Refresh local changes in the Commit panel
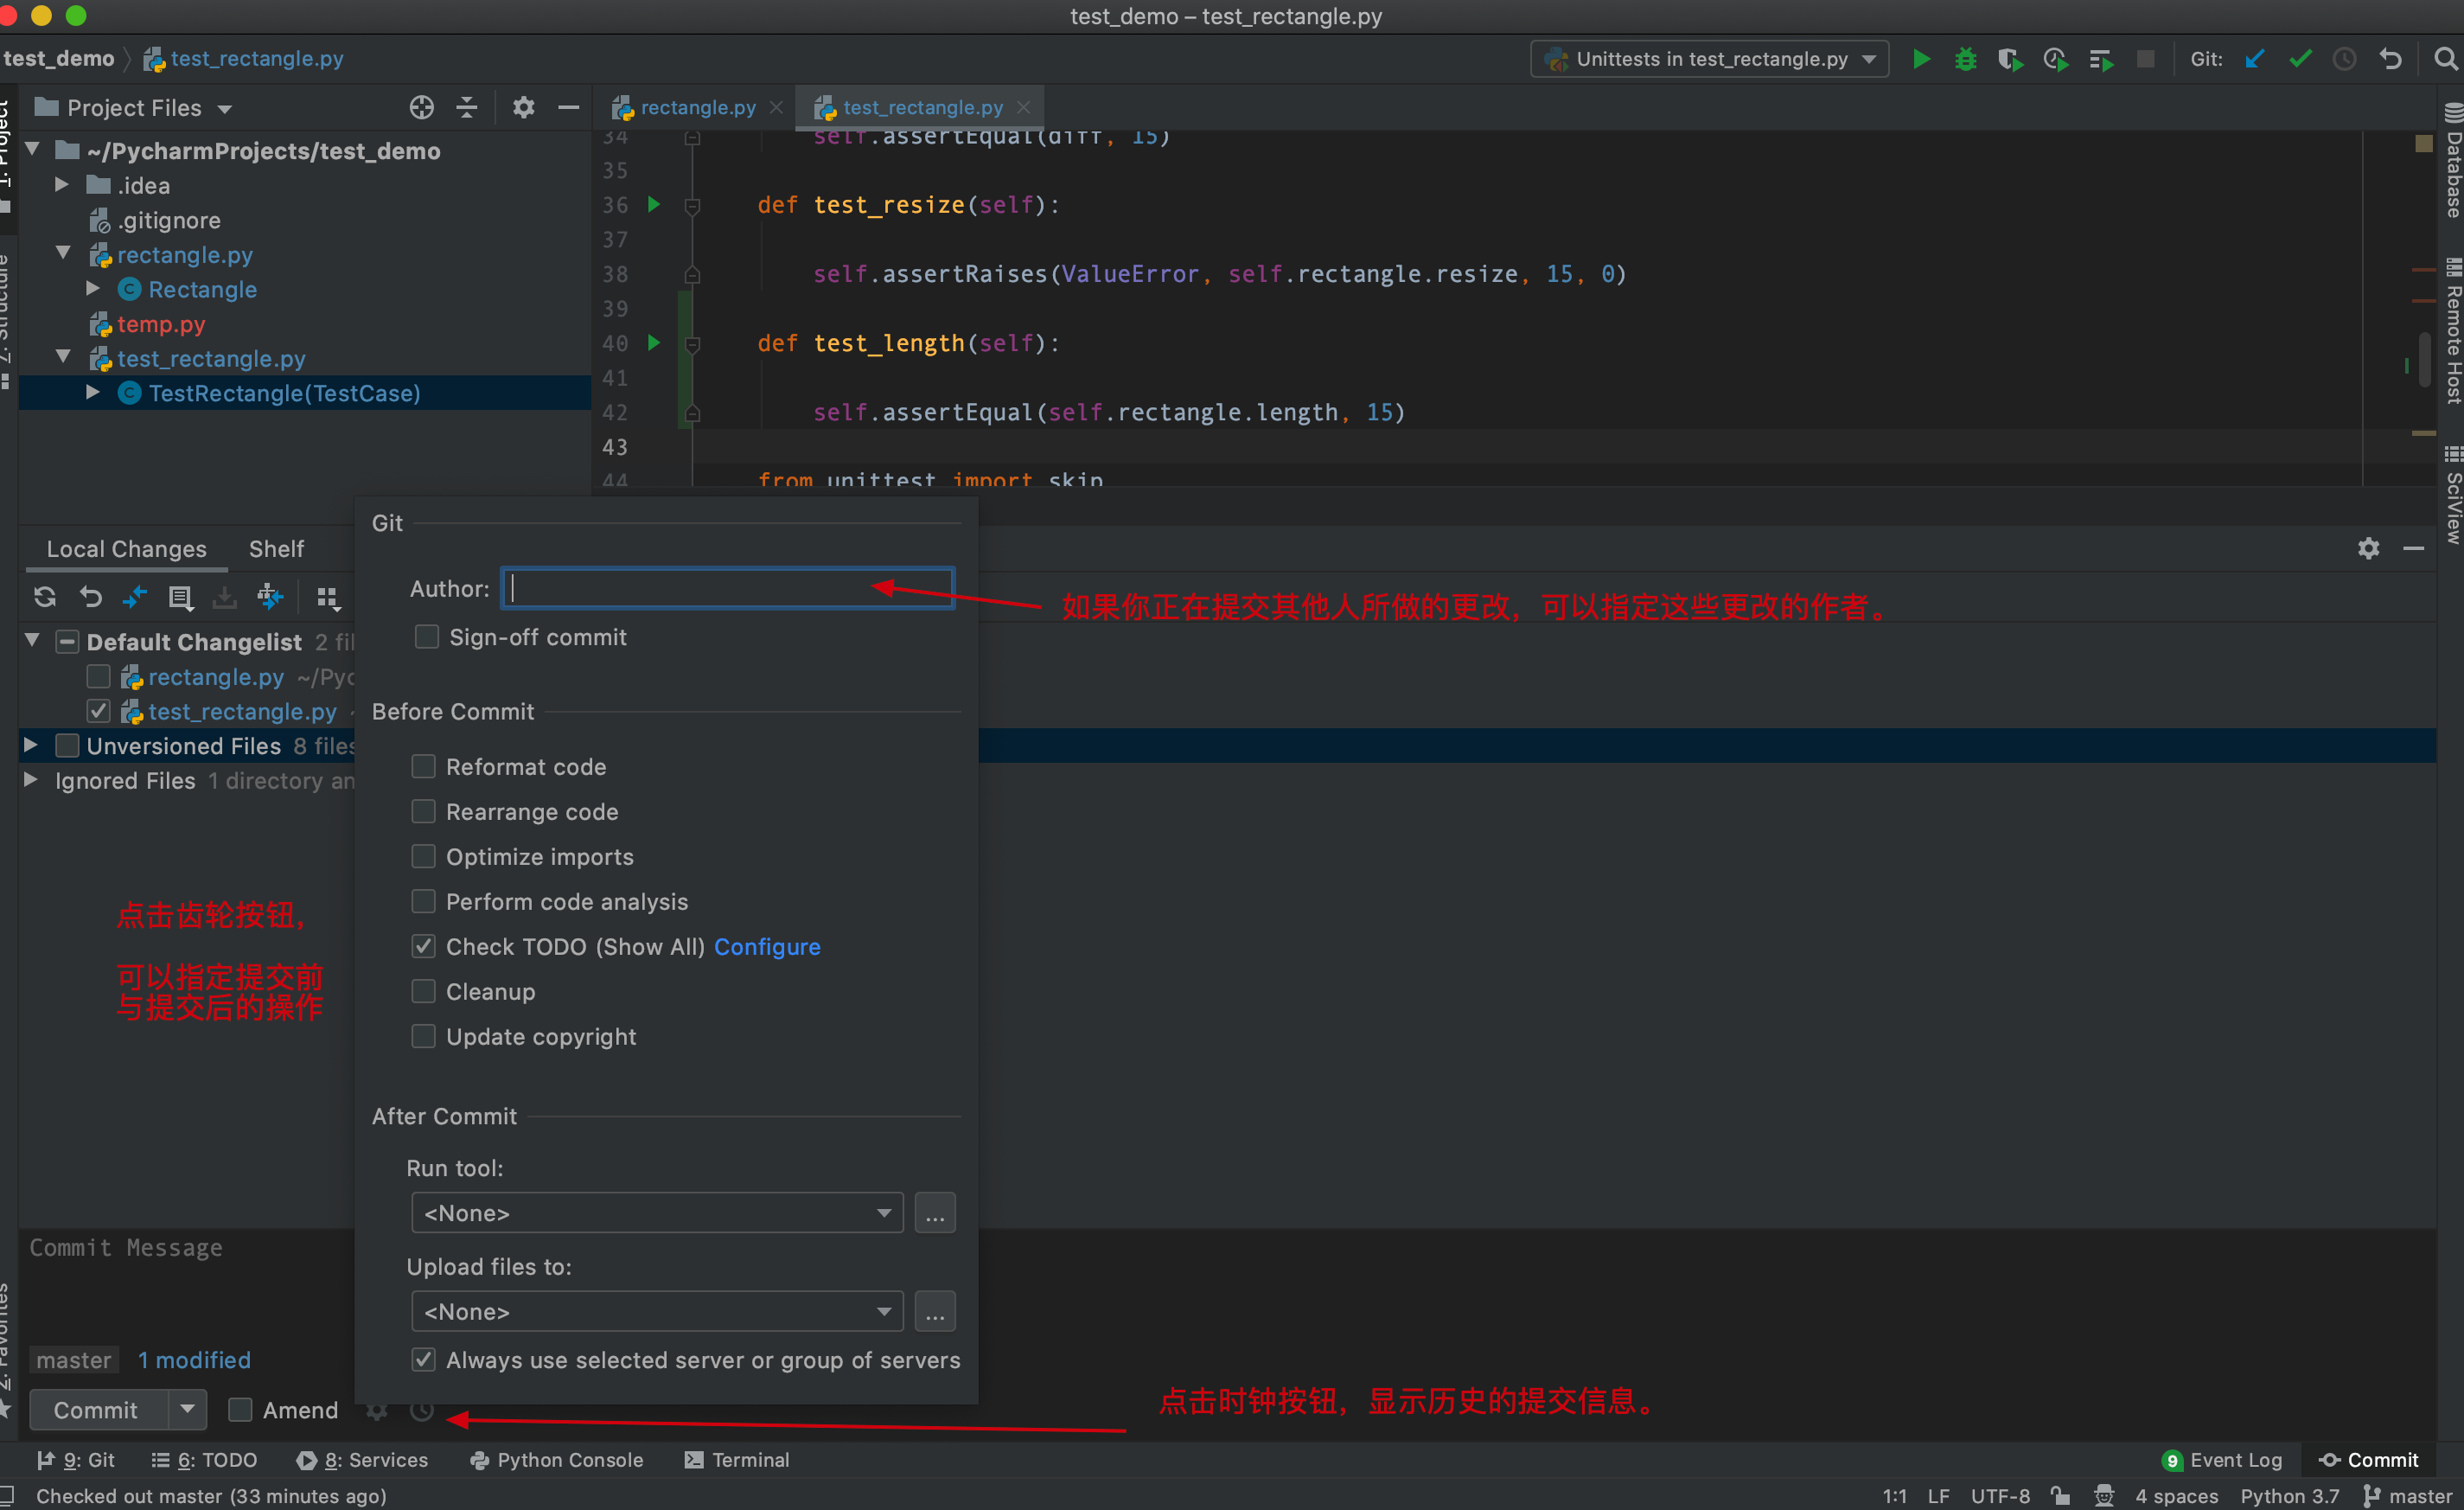2464x1510 pixels. pyautogui.click(x=45, y=597)
